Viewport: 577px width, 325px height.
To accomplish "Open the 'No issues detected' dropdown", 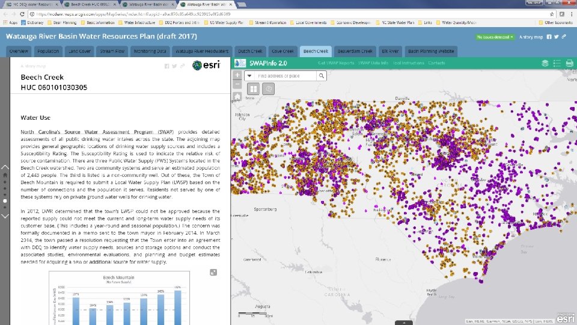I will [x=496, y=37].
